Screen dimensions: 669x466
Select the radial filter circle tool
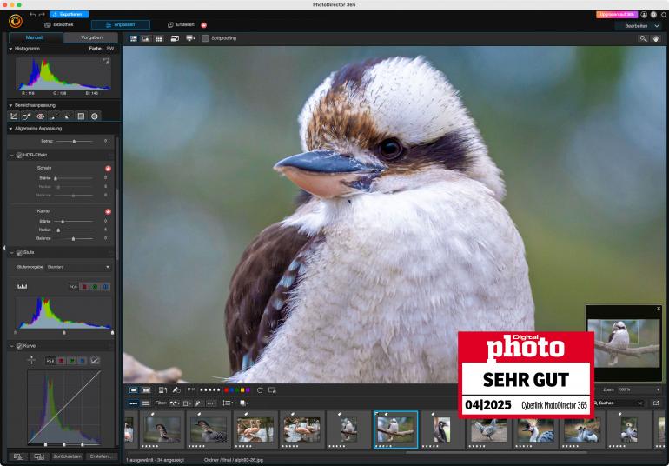click(x=95, y=116)
